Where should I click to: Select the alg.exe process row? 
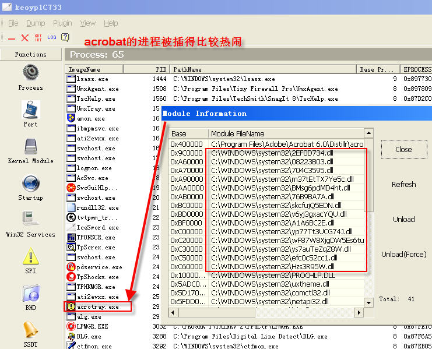click(113, 316)
